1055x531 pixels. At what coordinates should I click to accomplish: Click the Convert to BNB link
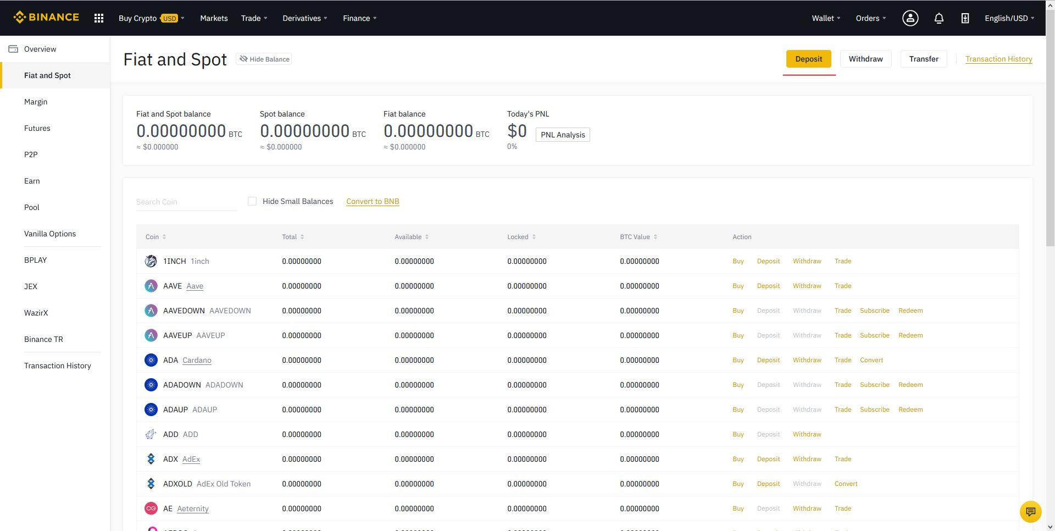pyautogui.click(x=373, y=201)
